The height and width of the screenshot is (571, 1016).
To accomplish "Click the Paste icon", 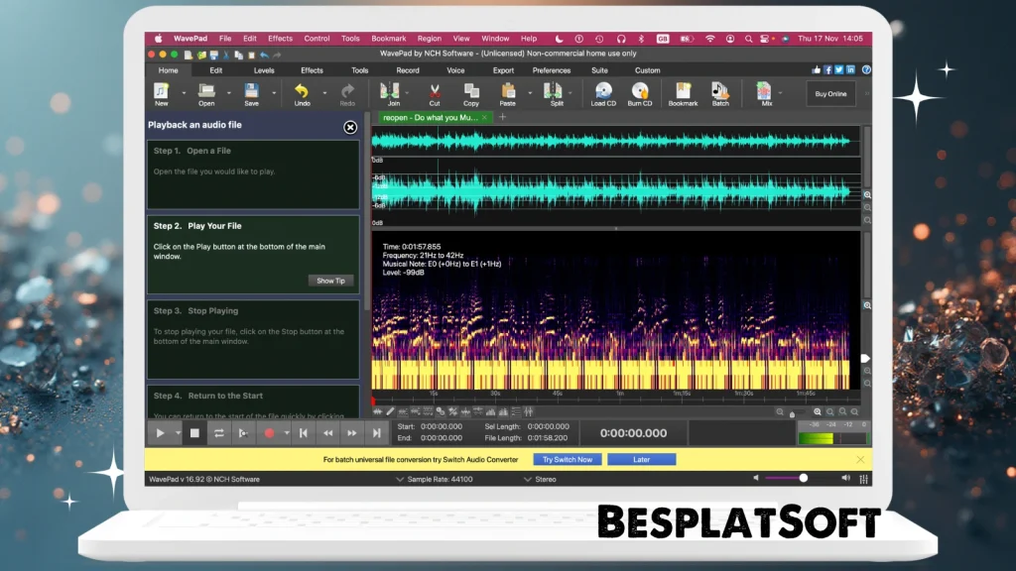I will (510, 92).
